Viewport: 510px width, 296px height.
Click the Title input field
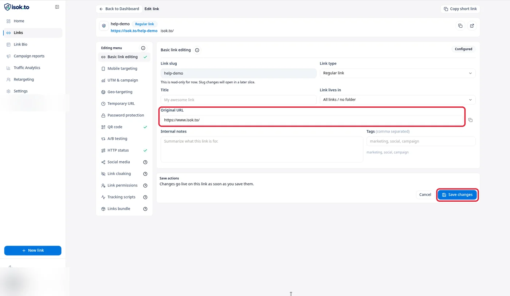239,100
